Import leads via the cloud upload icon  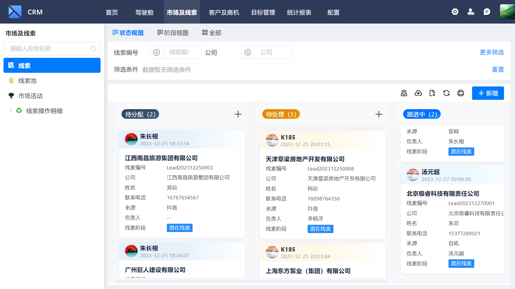point(418,93)
